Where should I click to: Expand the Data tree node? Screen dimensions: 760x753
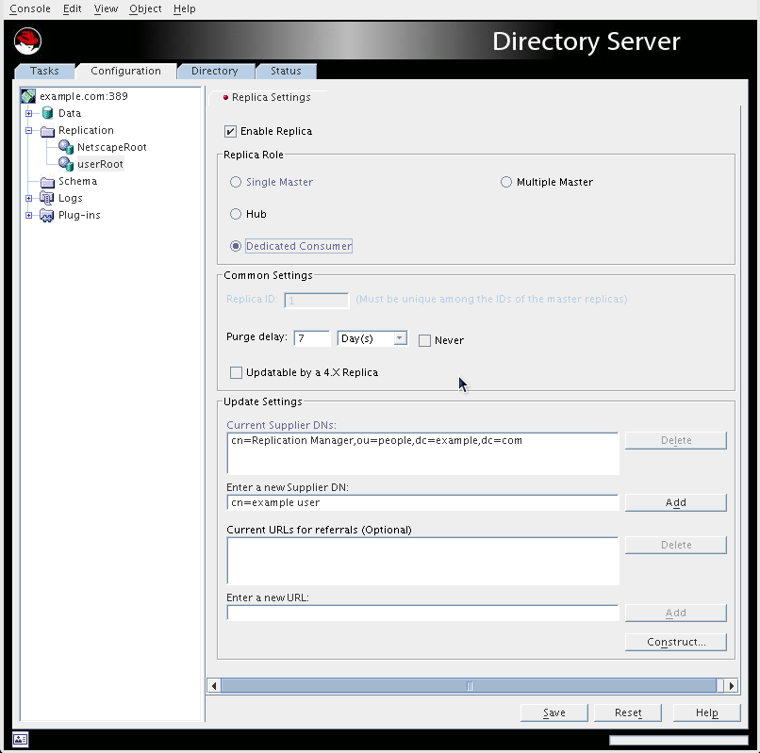[28, 113]
